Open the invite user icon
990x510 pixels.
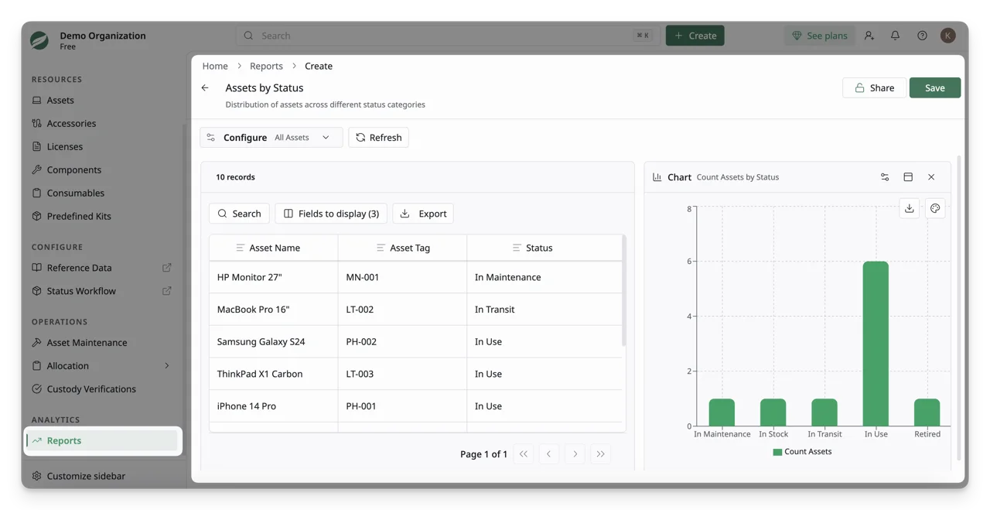pyautogui.click(x=869, y=36)
